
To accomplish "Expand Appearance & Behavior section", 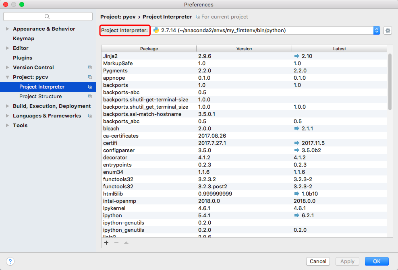I will pyautogui.click(x=7, y=29).
